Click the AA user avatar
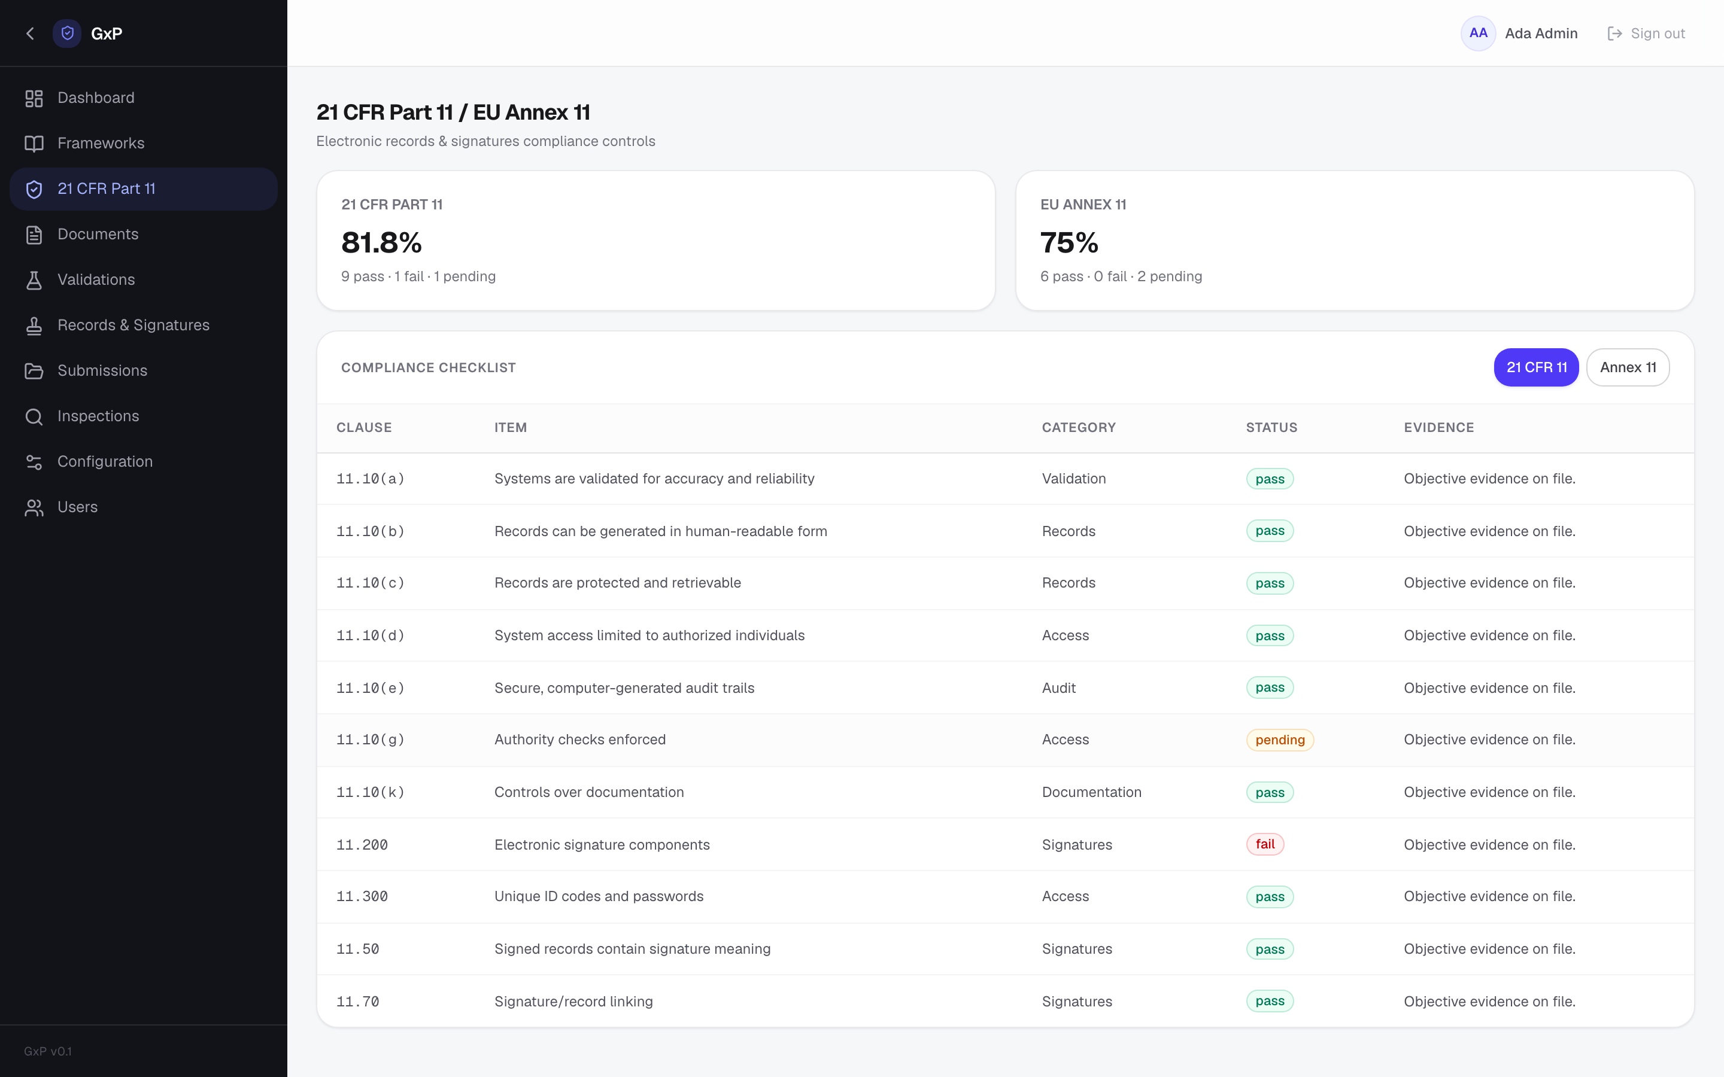This screenshot has height=1077, width=1724. coord(1477,34)
